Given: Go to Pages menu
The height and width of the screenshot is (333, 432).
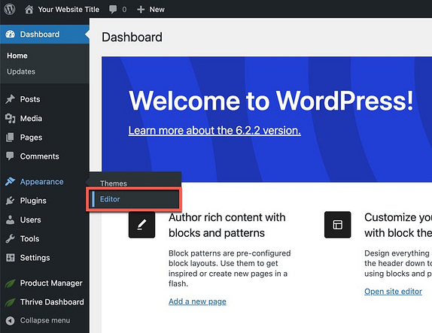Looking at the screenshot, I should tap(31, 138).
